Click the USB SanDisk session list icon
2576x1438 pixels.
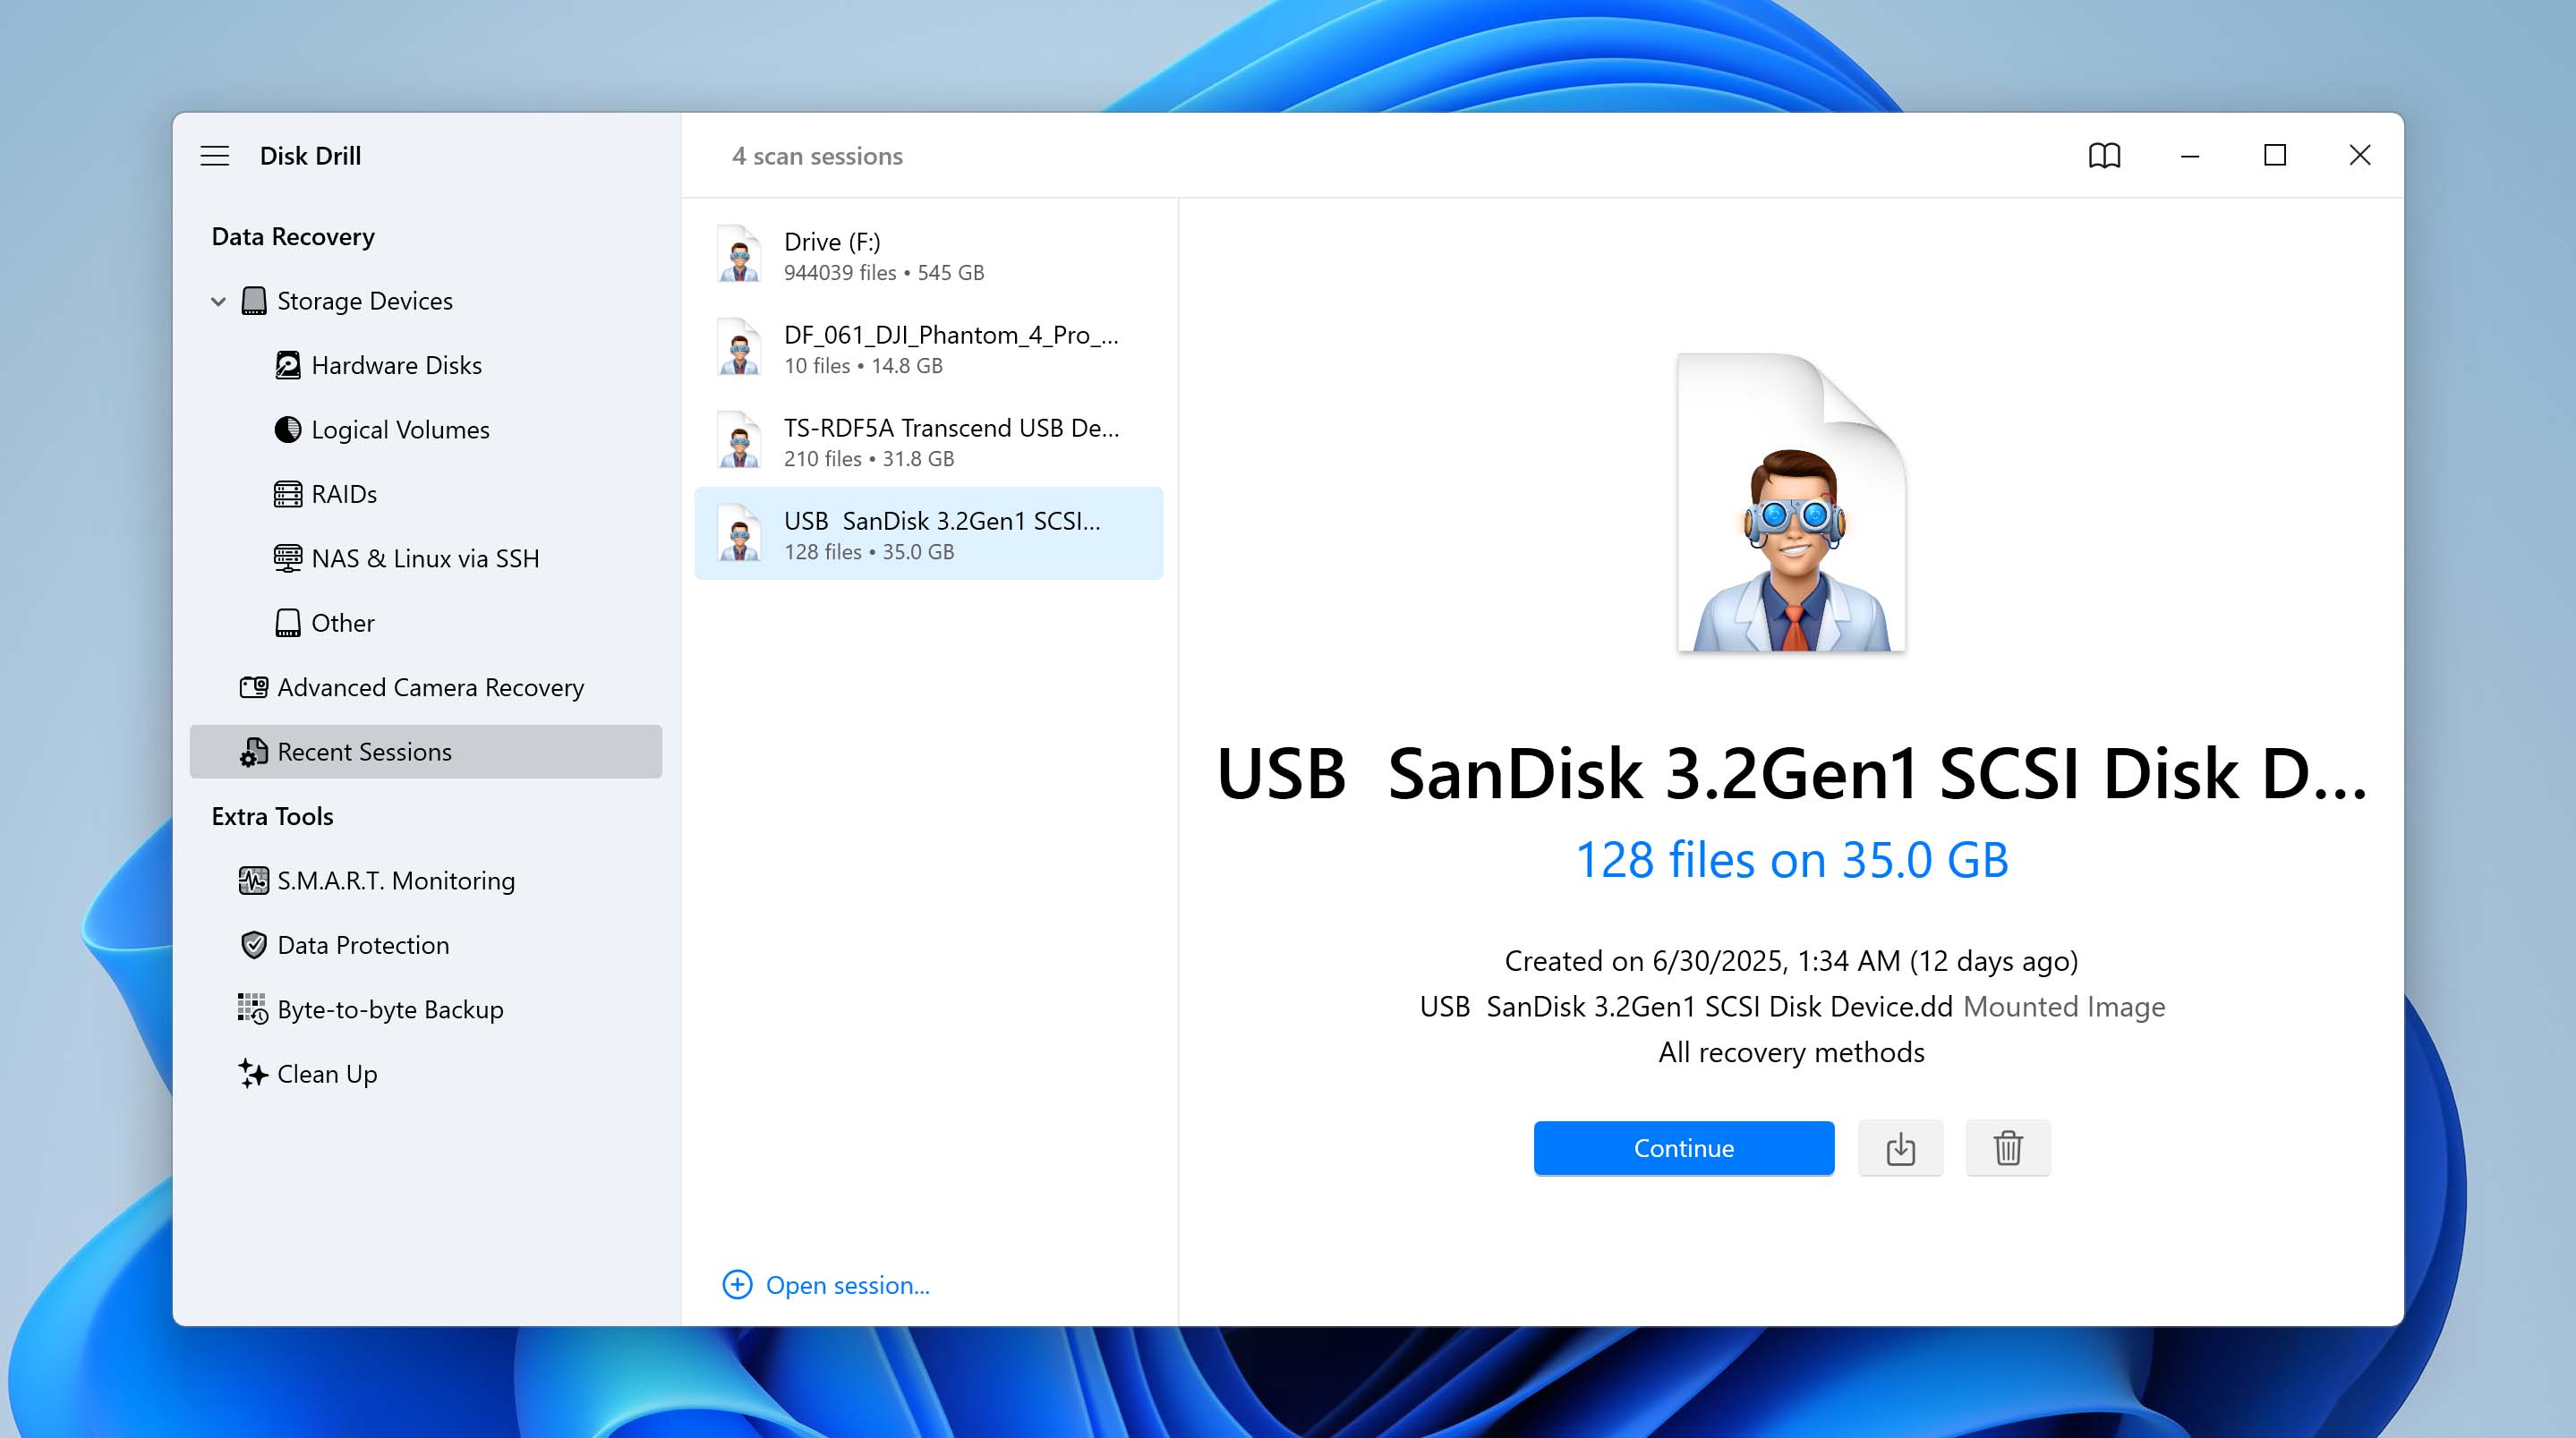[740, 534]
